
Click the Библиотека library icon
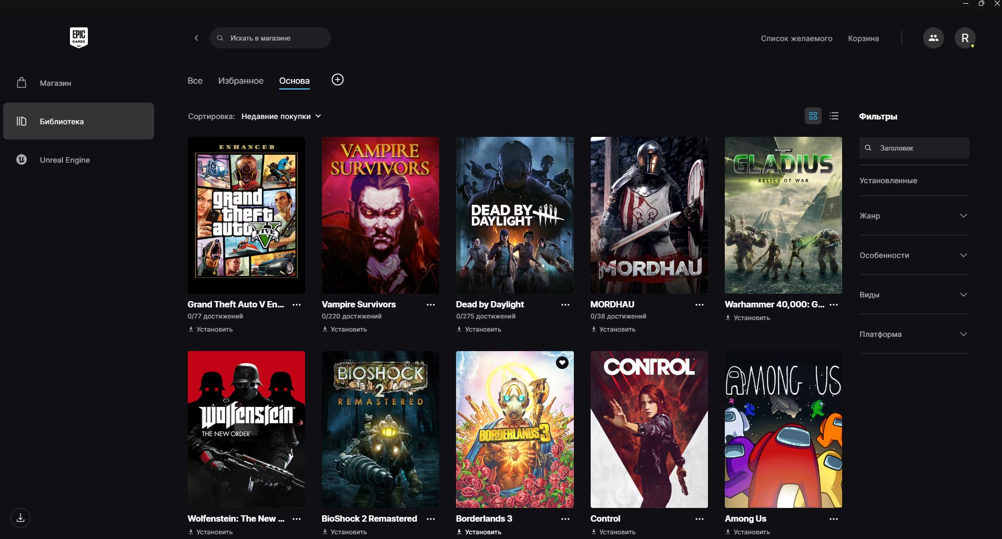[x=22, y=121]
